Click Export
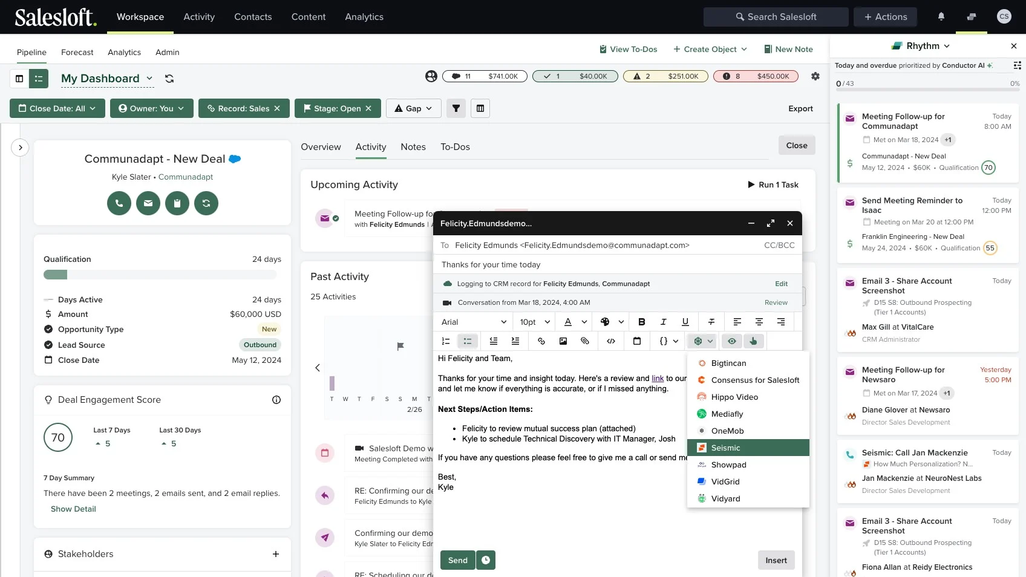Screen dimensions: 1026x577 click(x=800, y=109)
